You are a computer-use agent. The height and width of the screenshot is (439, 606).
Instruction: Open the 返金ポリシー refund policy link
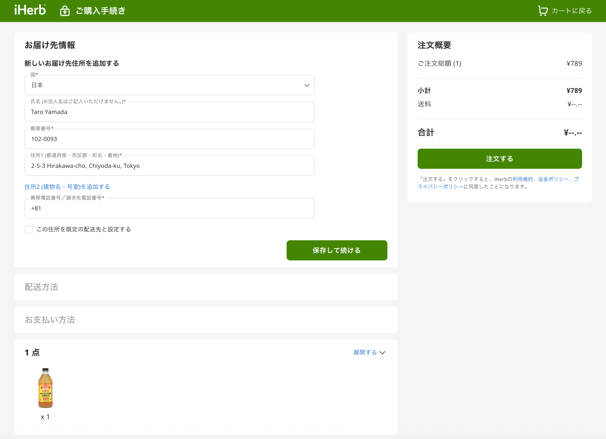pos(553,179)
